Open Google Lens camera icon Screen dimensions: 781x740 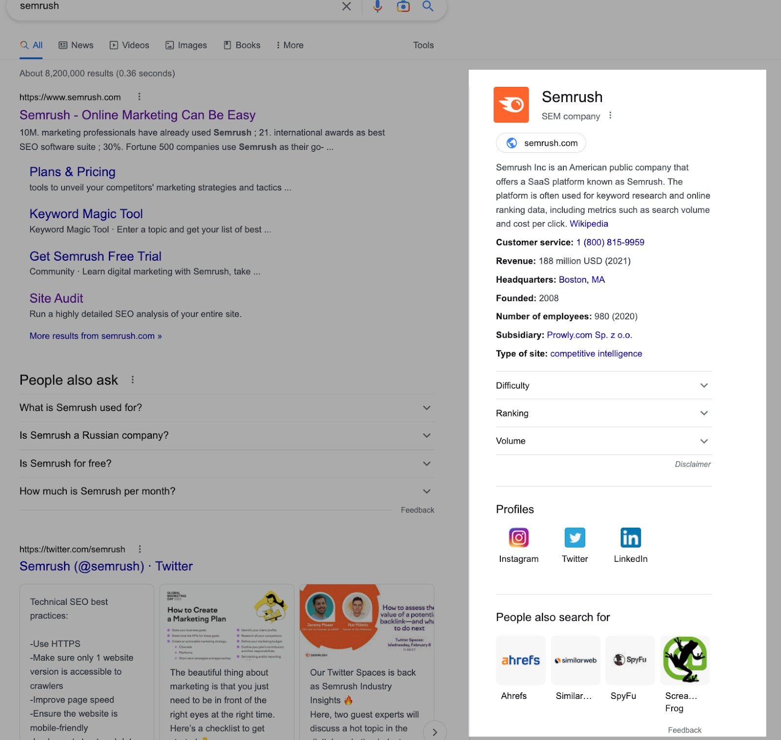tap(402, 7)
